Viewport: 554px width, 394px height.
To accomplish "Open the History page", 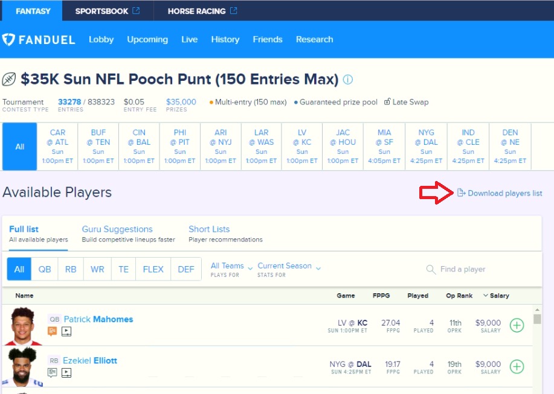I will [x=225, y=39].
